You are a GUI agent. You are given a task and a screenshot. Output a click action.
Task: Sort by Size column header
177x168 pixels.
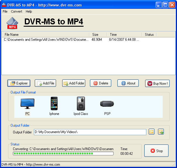pos(98,34)
